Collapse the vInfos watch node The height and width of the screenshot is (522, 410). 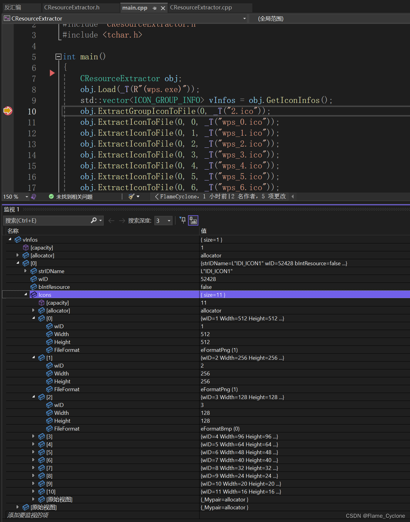(10, 239)
